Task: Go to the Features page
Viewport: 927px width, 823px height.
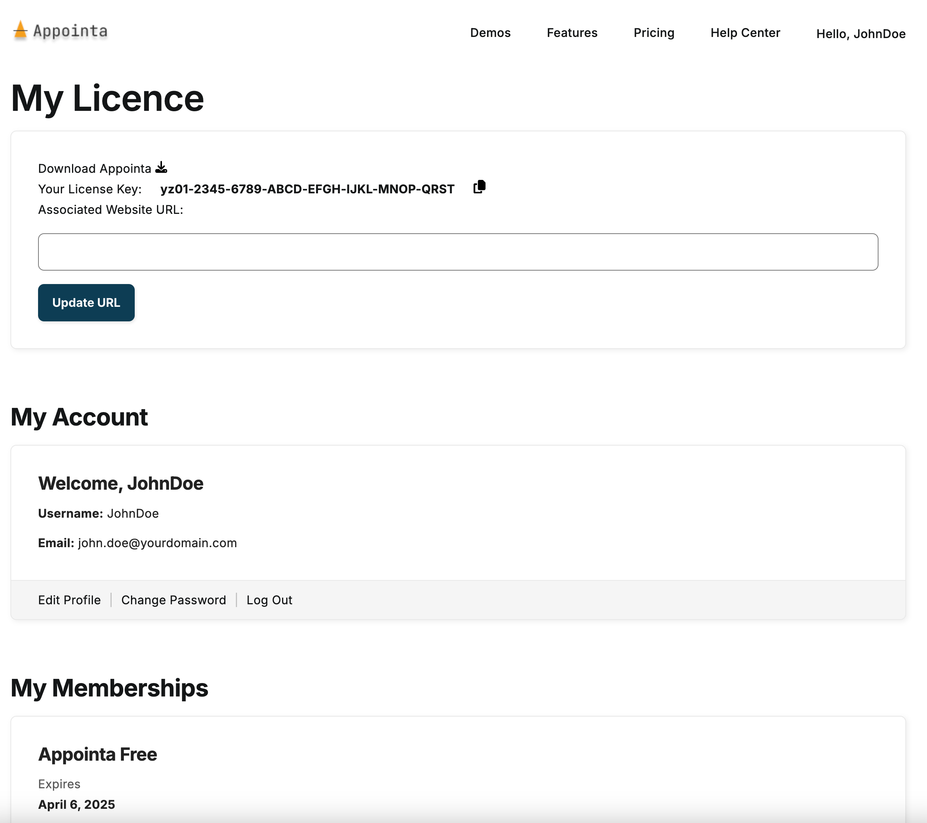Action: click(x=571, y=33)
